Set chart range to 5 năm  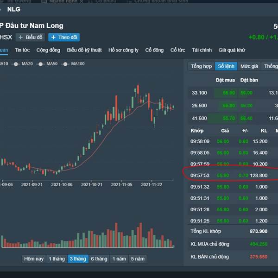(x=138, y=259)
